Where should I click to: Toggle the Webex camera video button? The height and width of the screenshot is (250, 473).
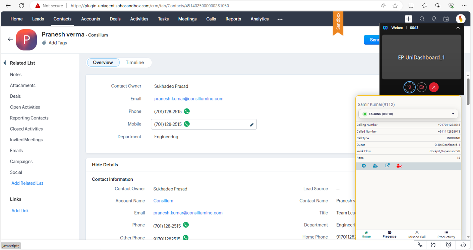tap(422, 87)
